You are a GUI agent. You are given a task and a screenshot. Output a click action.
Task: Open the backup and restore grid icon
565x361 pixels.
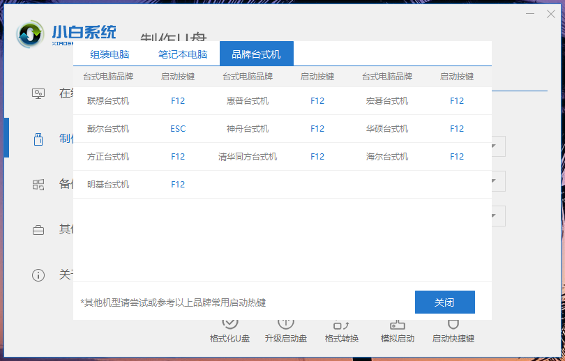38,184
